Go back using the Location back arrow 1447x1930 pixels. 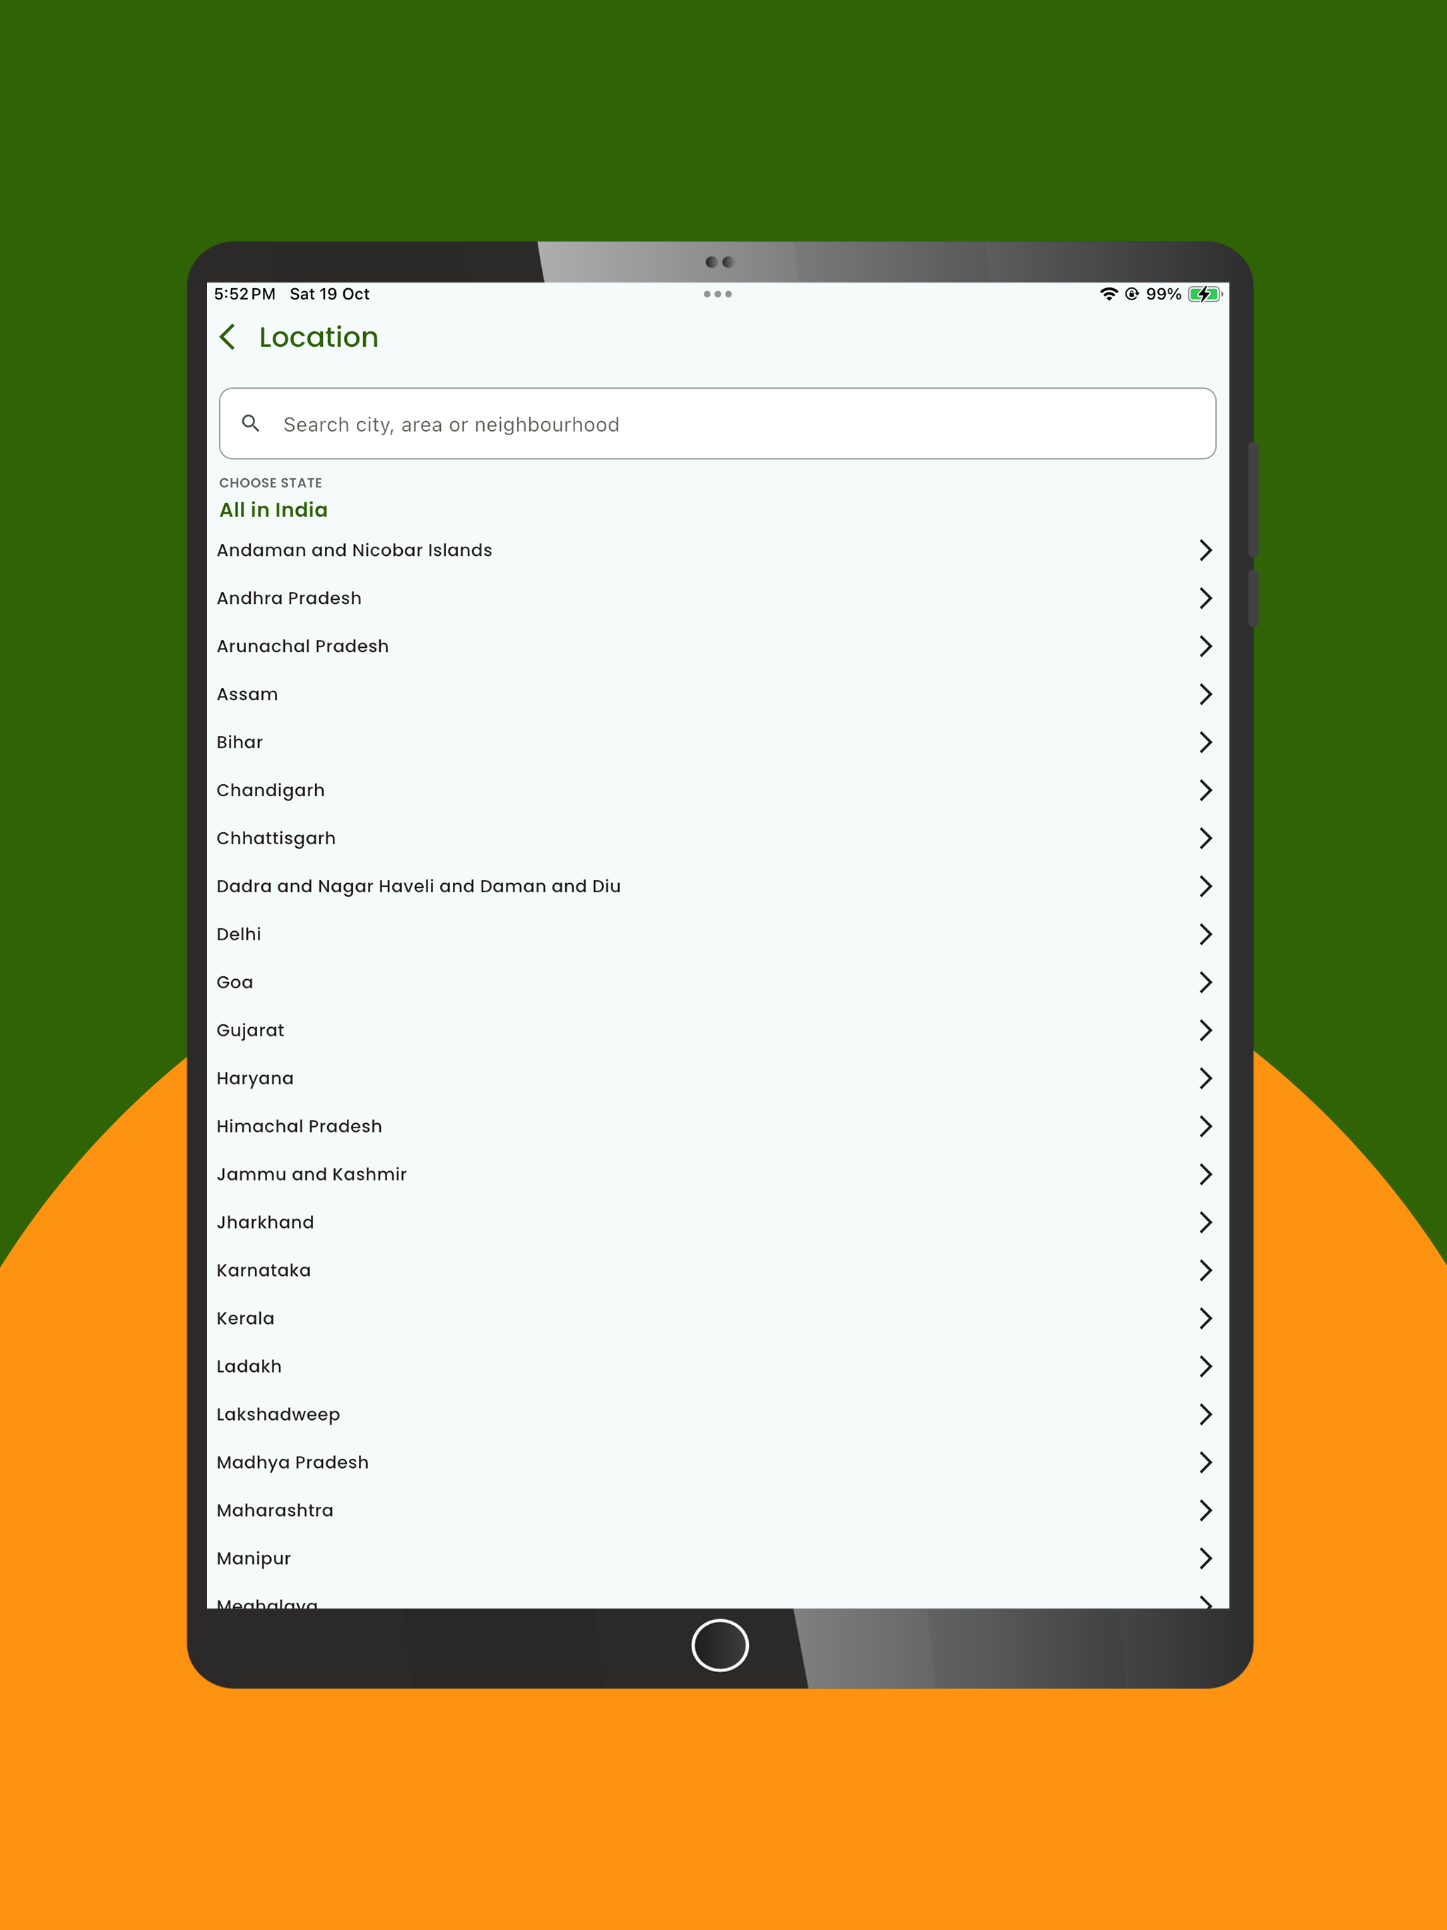pos(228,337)
